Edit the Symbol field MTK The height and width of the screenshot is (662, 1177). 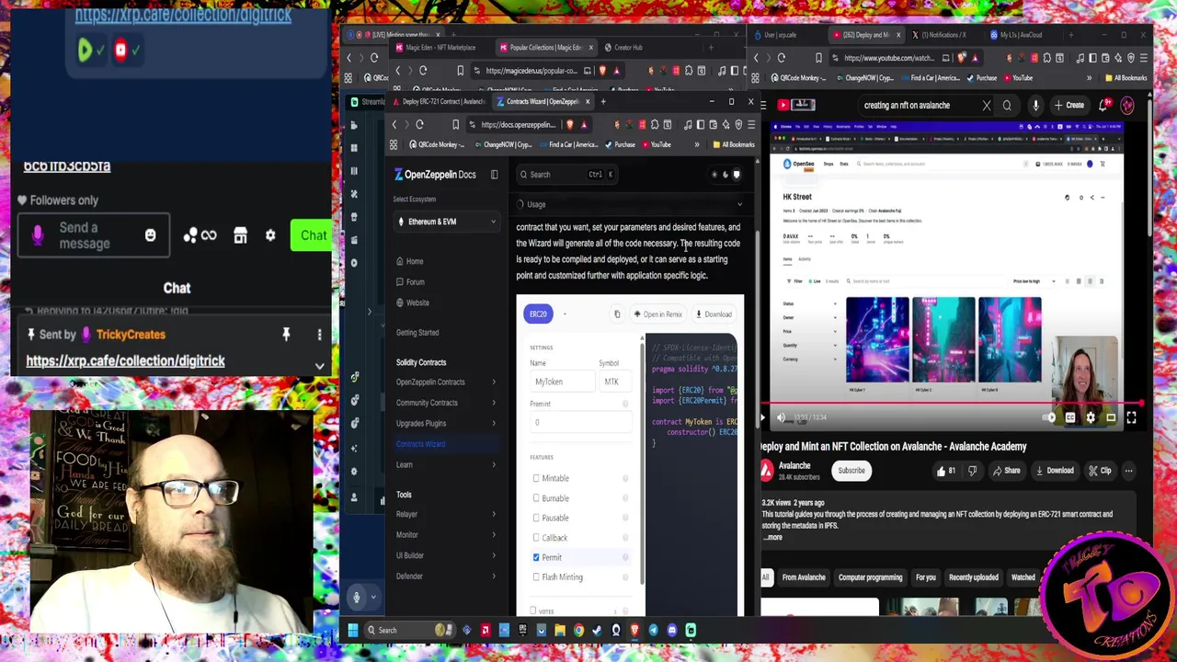coord(614,382)
